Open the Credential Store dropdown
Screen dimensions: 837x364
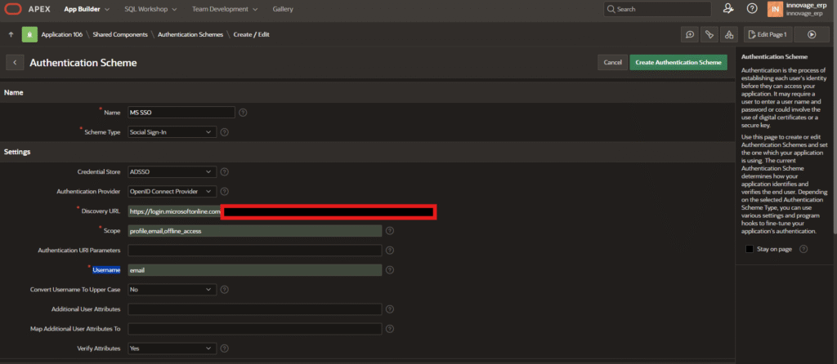172,171
